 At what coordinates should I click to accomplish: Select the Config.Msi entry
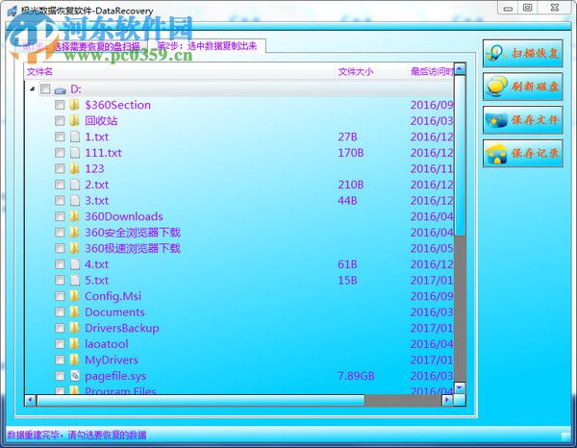point(113,296)
